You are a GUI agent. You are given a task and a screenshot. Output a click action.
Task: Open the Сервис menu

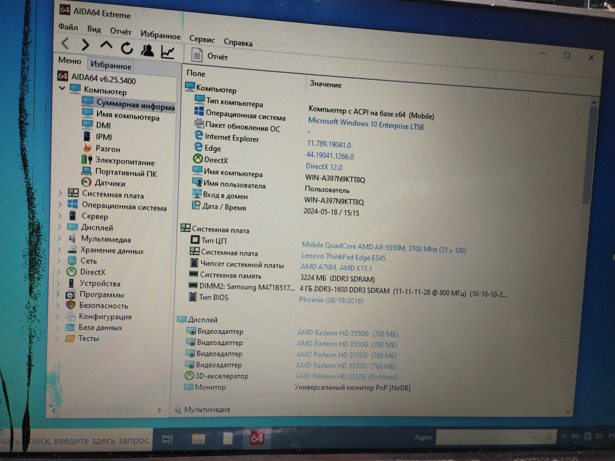(202, 39)
